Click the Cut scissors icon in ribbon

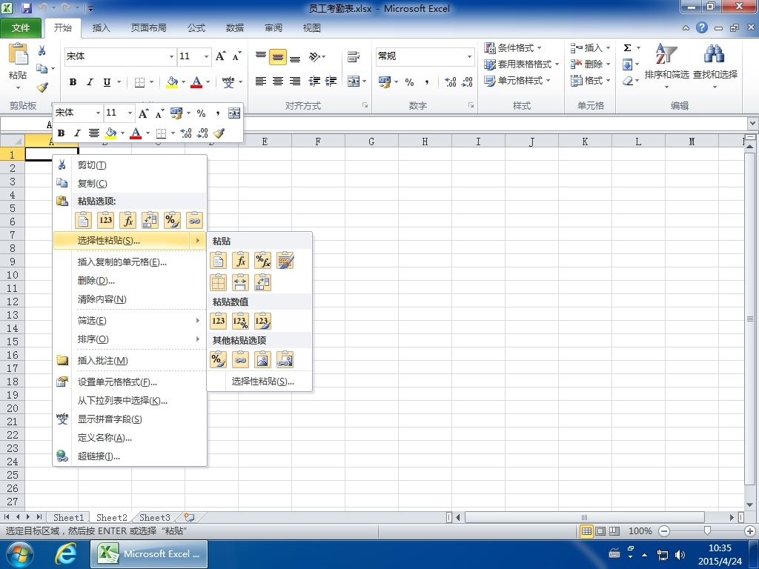[42, 50]
